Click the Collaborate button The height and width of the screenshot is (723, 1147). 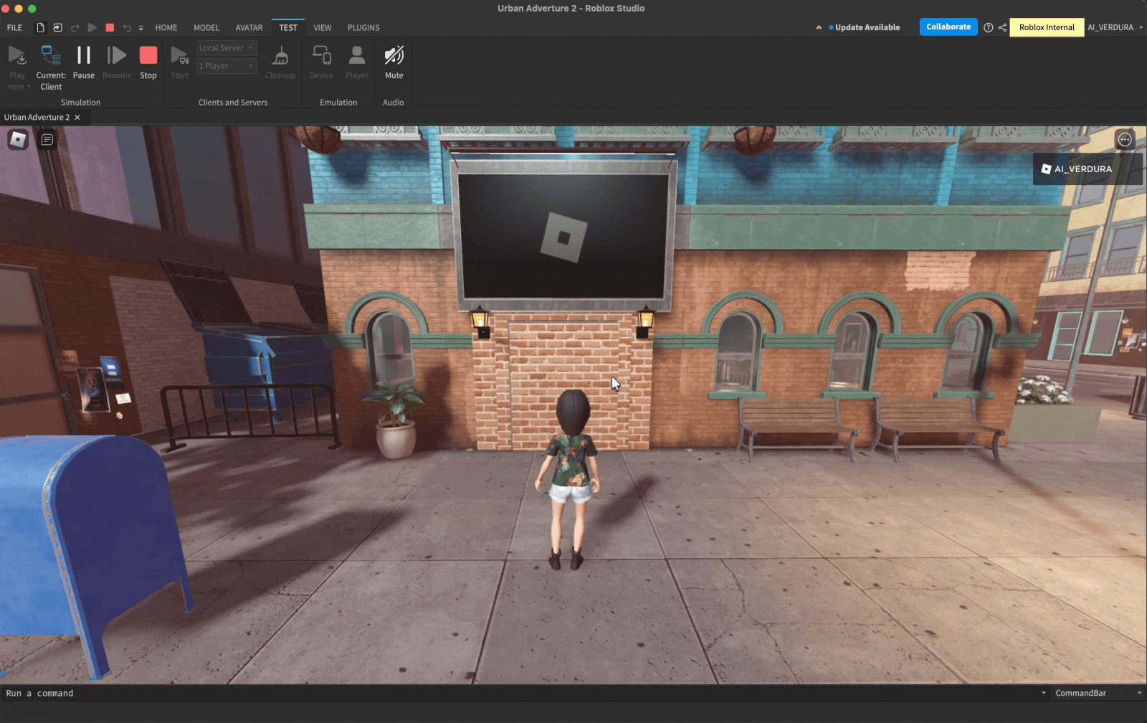pyautogui.click(x=948, y=27)
